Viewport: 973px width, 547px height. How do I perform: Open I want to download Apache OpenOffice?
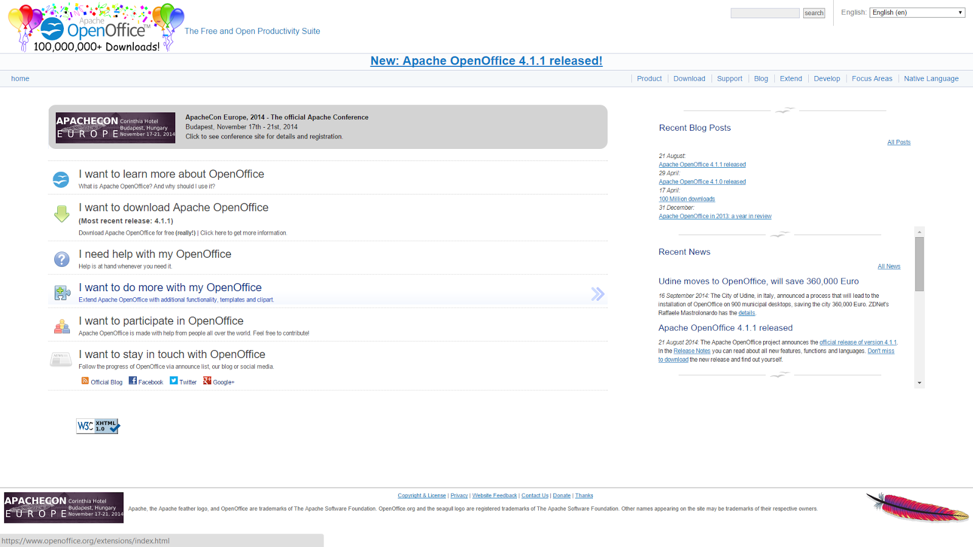click(x=173, y=207)
